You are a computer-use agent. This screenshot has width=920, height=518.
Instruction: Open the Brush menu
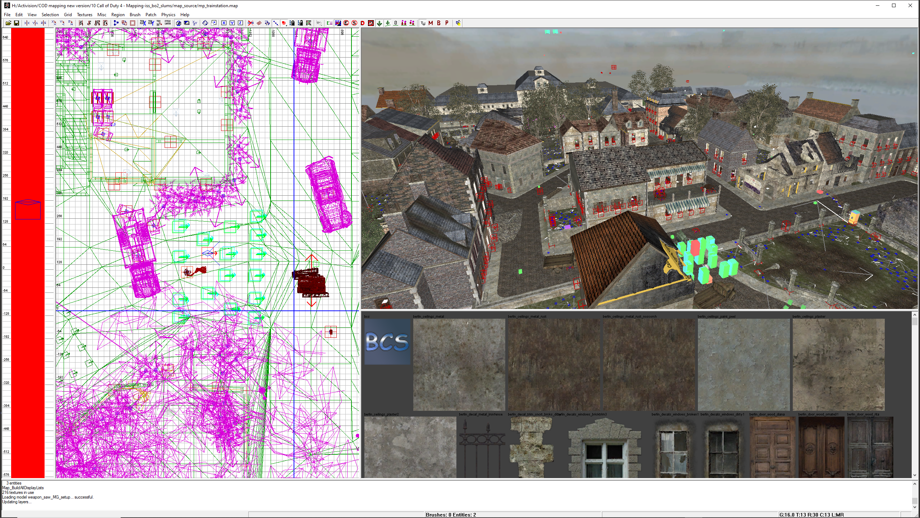pyautogui.click(x=135, y=15)
